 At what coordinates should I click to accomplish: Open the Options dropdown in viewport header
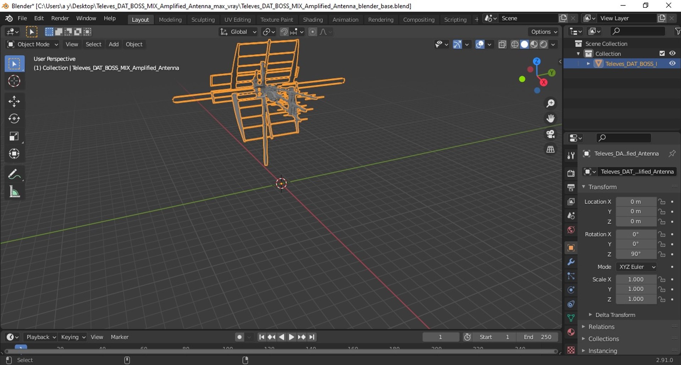tap(544, 32)
